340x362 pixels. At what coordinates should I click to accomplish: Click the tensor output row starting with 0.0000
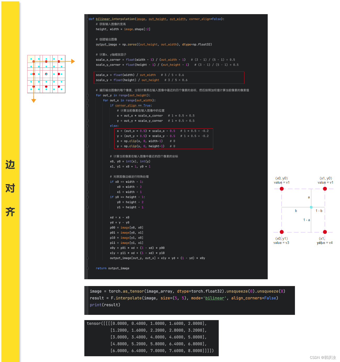(x=147, y=323)
